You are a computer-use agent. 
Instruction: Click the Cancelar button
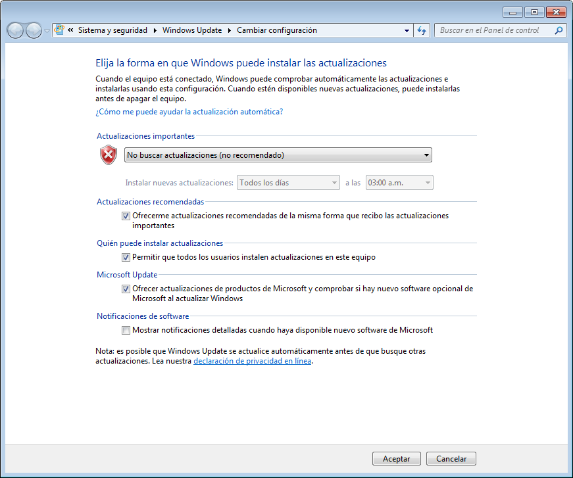pos(451,459)
